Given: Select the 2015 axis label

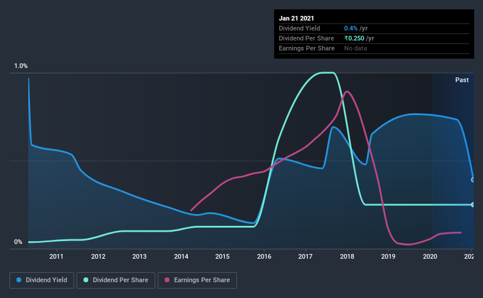Looking at the screenshot, I should (222, 256).
